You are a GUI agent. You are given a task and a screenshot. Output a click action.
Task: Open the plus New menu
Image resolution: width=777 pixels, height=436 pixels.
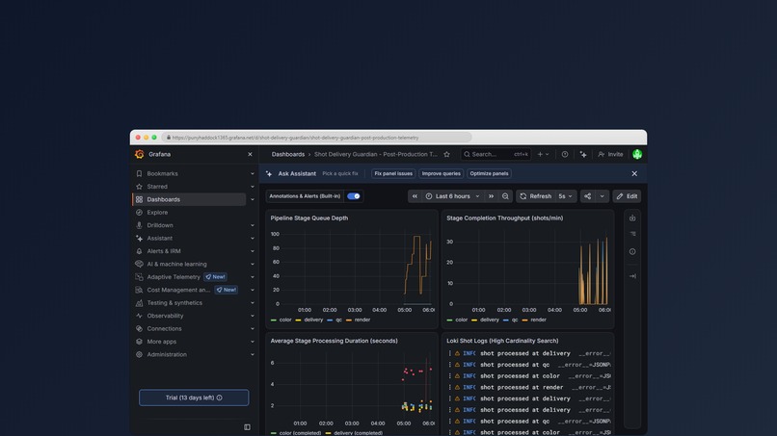pyautogui.click(x=543, y=154)
